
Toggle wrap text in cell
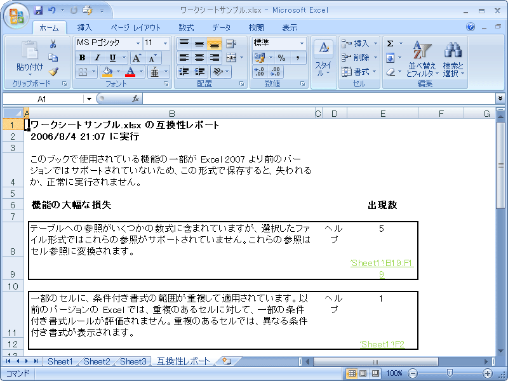[x=231, y=43]
